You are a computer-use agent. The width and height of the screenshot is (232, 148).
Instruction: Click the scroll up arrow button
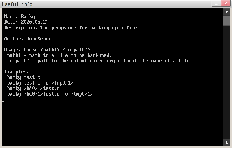[226, 12]
